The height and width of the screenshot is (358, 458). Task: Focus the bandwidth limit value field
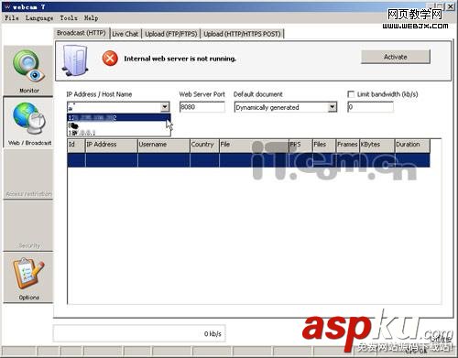coord(370,107)
